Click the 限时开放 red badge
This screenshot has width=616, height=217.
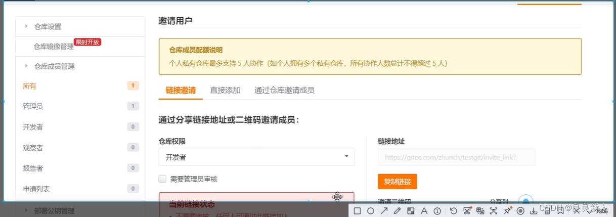pyautogui.click(x=87, y=42)
